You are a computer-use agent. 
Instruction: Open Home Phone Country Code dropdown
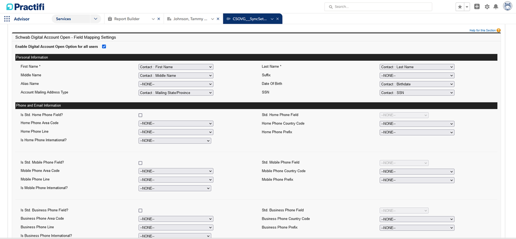417,124
